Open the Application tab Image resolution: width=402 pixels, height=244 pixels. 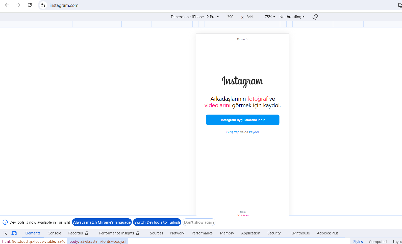click(x=250, y=233)
